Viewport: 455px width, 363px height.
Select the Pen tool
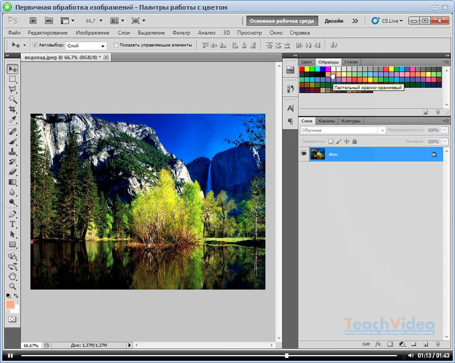pyautogui.click(x=12, y=214)
